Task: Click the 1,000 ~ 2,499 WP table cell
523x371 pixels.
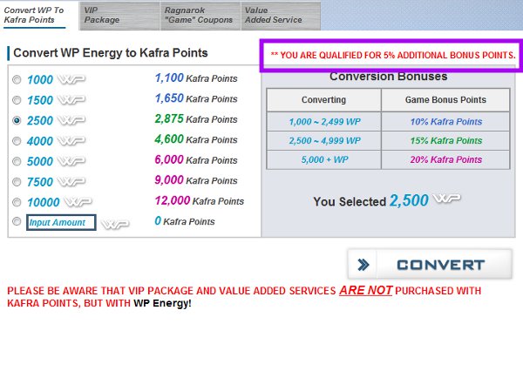Action: (x=324, y=122)
